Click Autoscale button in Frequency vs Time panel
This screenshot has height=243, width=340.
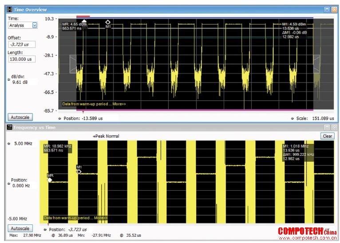(20, 228)
